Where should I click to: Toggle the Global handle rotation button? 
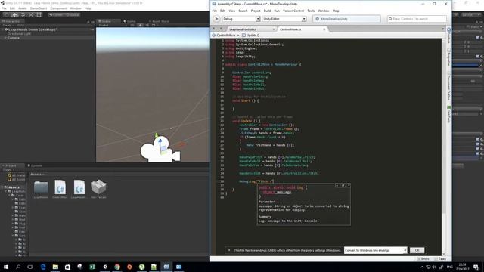(73, 15)
